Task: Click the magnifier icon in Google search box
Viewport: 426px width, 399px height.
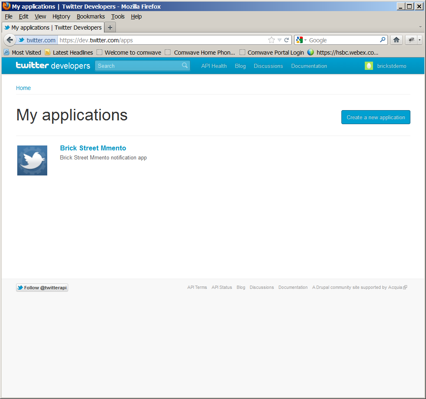Action: click(382, 40)
